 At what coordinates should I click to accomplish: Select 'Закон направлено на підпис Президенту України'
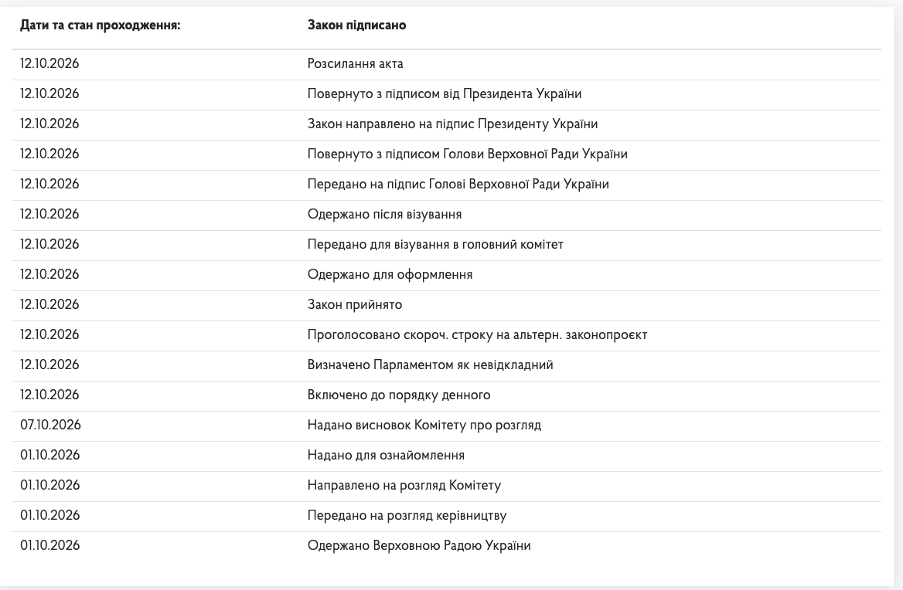point(452,124)
